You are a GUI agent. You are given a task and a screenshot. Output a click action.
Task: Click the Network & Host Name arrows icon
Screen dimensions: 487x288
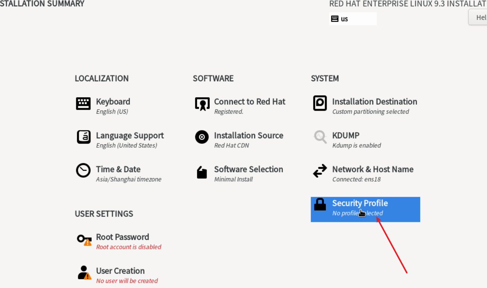pyautogui.click(x=320, y=171)
